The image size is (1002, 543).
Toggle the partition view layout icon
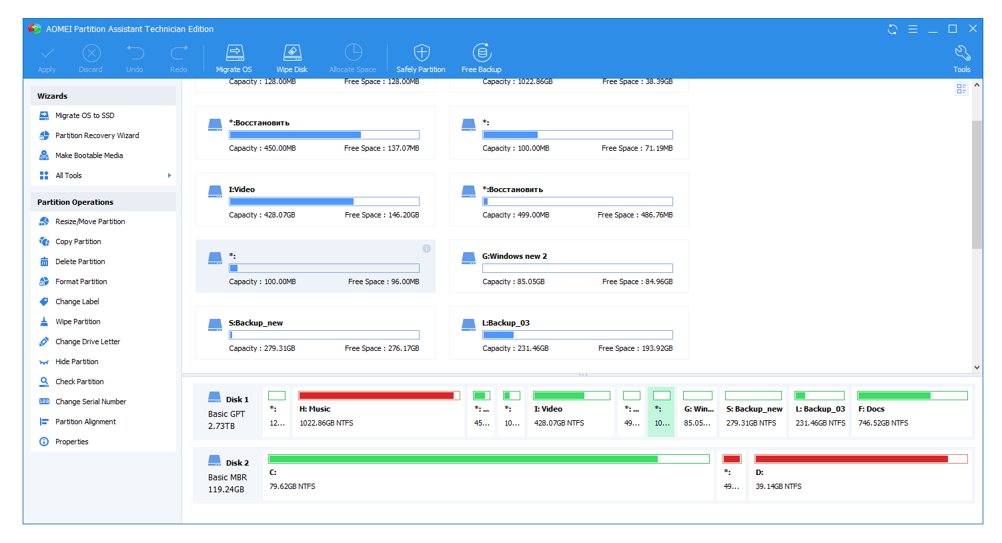pos(961,89)
